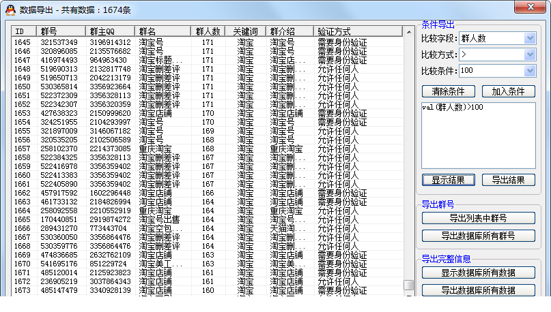551x312 pixels.
Task: Select group number 519650713
Action: [x=59, y=78]
